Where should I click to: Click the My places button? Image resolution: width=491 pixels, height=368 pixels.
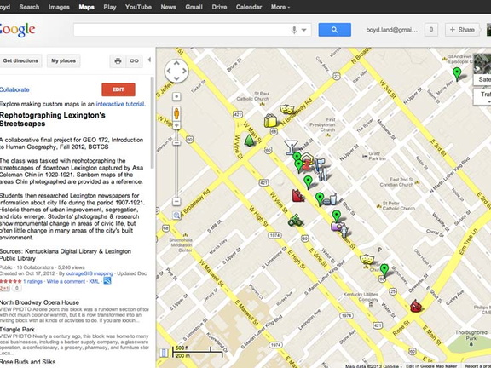(x=64, y=60)
